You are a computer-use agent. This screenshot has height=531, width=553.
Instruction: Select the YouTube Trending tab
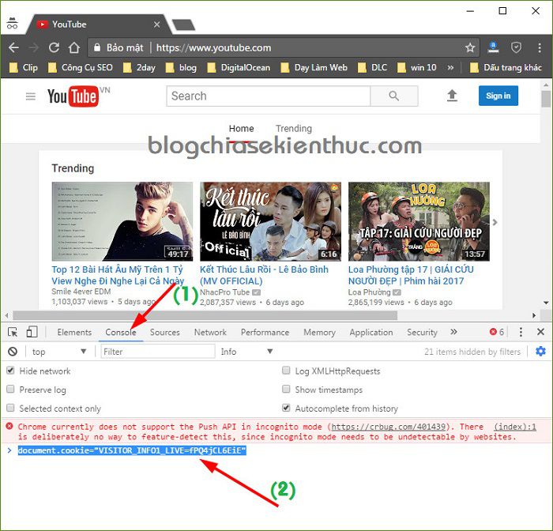(x=294, y=129)
